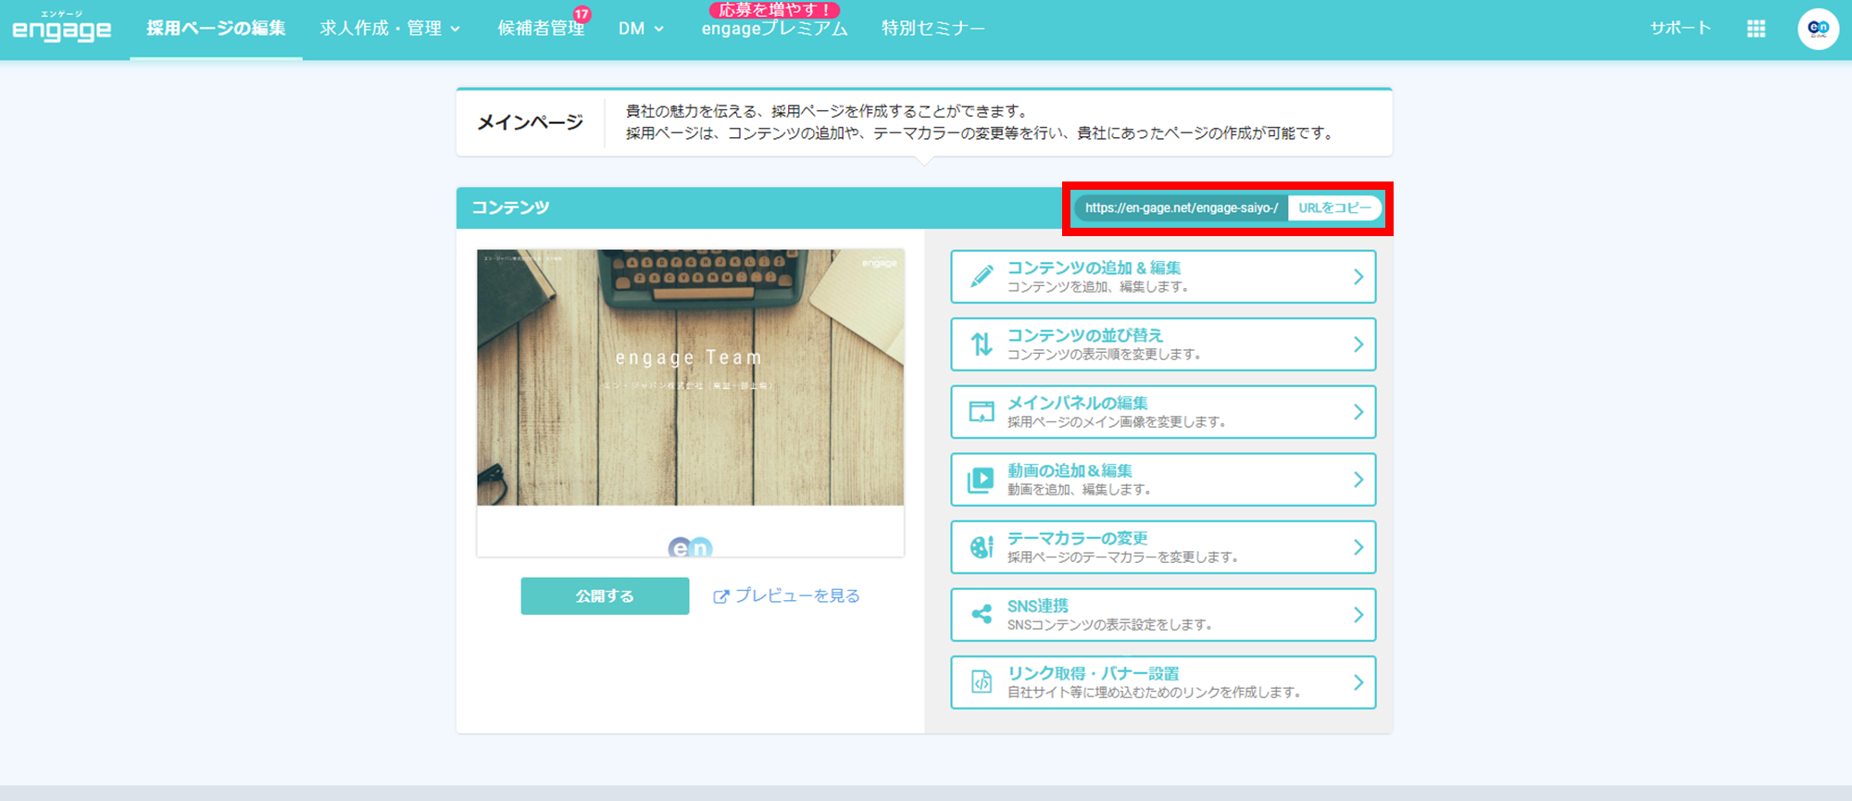
Task: Open コンテンツの並び替え option
Action: [x=1163, y=344]
